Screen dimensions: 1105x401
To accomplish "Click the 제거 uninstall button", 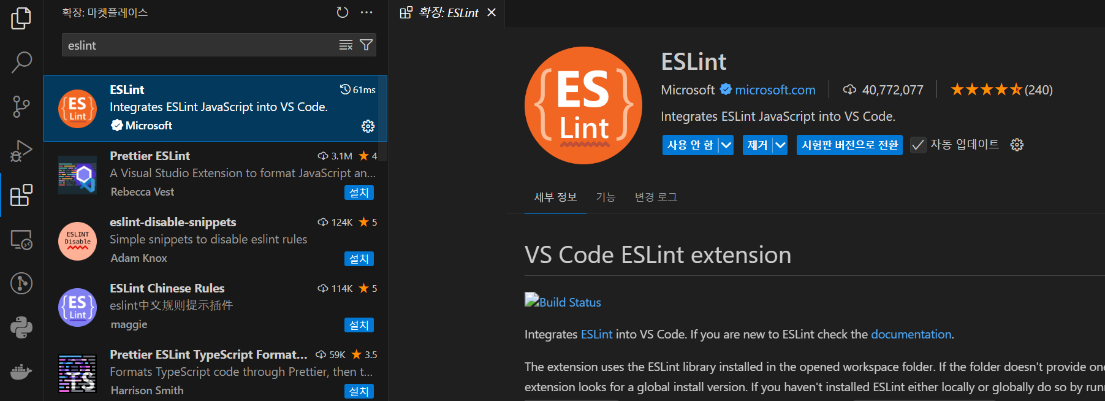I will [x=758, y=145].
